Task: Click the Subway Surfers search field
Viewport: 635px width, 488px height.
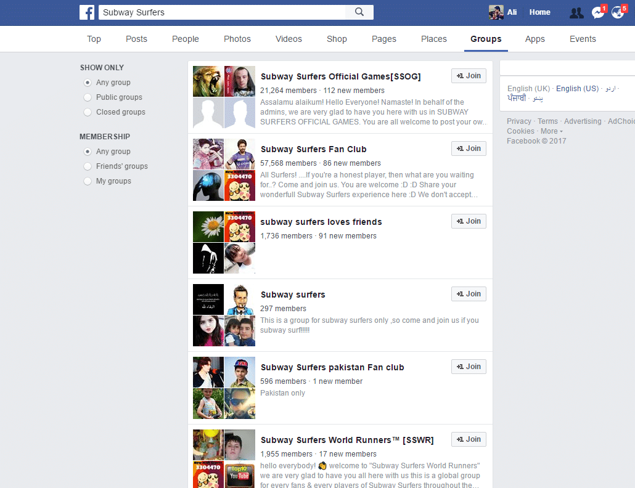Action: tap(222, 12)
